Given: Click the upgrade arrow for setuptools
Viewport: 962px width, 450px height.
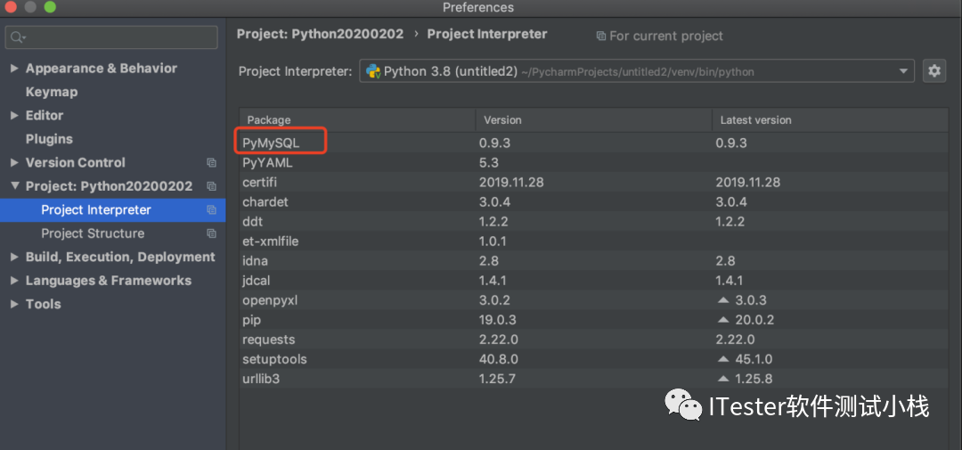Looking at the screenshot, I should (723, 359).
